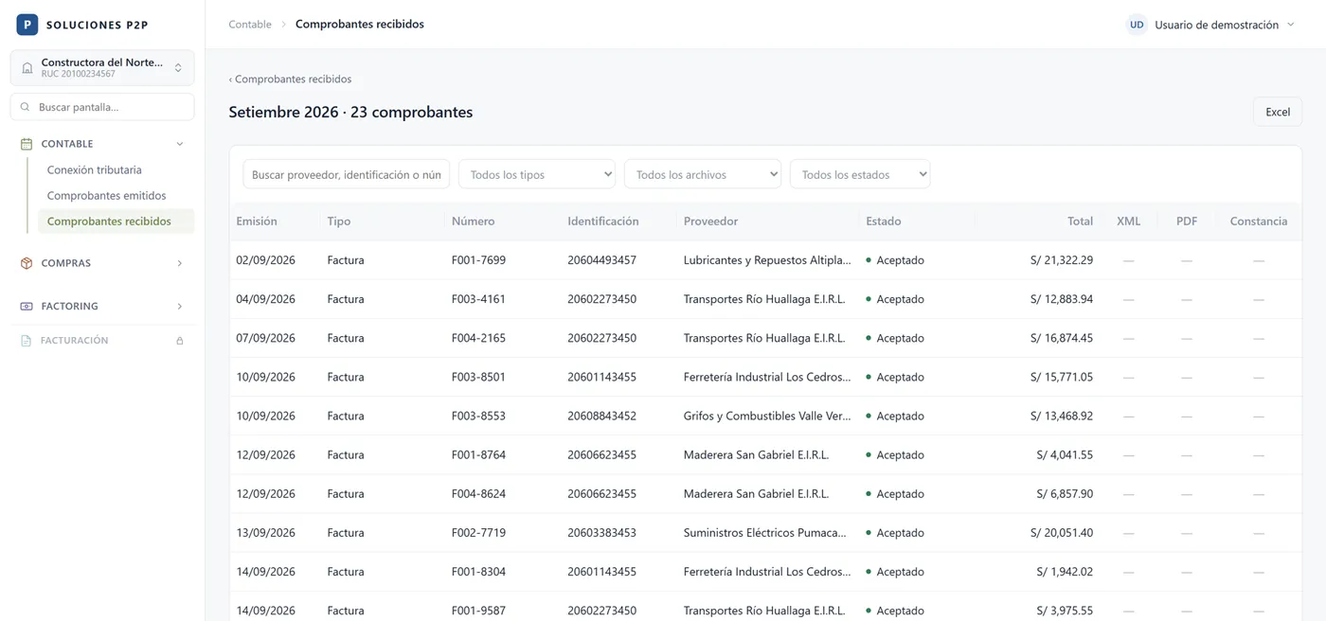The width and height of the screenshot is (1326, 621).
Task: Click invoice number F004-2165
Action: pyautogui.click(x=478, y=338)
